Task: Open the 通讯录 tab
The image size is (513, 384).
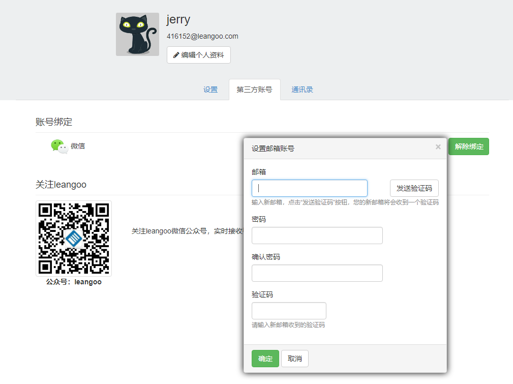Action: (302, 90)
